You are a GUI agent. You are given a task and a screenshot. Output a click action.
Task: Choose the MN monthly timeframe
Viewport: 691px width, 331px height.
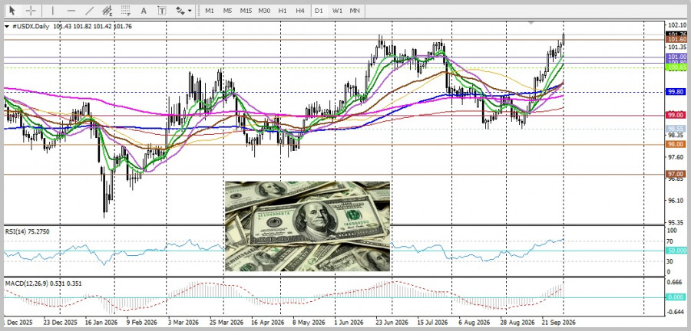click(355, 11)
